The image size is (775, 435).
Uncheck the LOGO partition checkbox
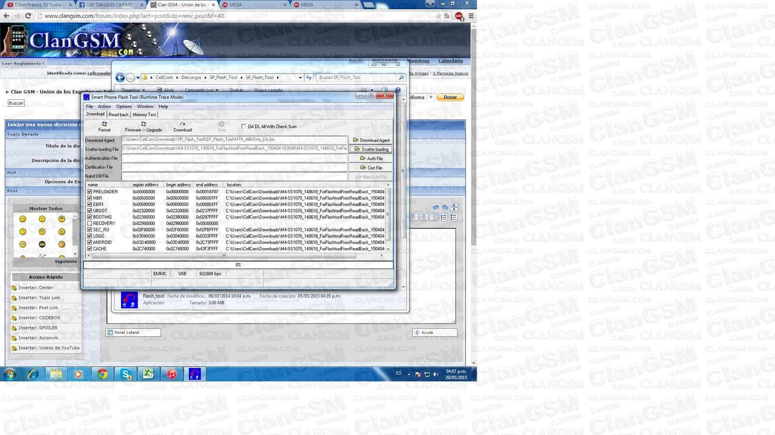pyautogui.click(x=90, y=236)
